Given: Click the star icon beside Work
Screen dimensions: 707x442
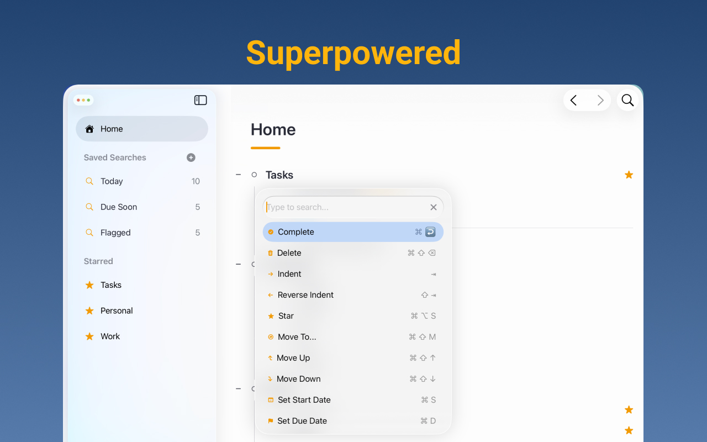Looking at the screenshot, I should (x=89, y=336).
